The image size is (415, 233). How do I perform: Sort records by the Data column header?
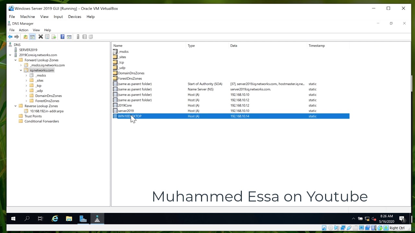click(x=268, y=46)
